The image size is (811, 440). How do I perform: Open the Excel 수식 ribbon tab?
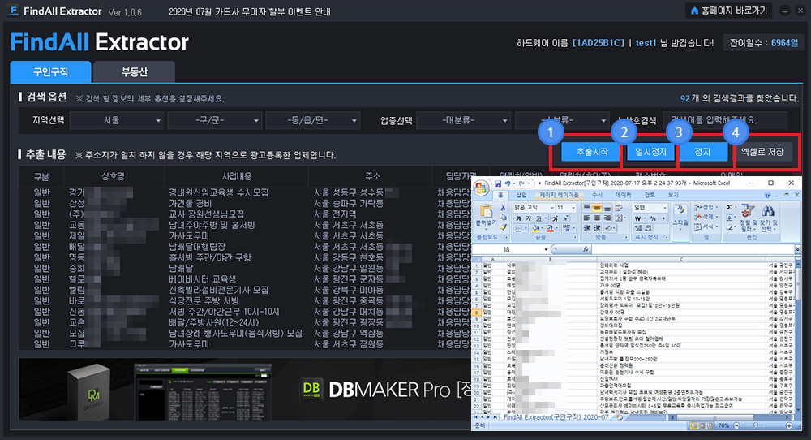[x=598, y=195]
